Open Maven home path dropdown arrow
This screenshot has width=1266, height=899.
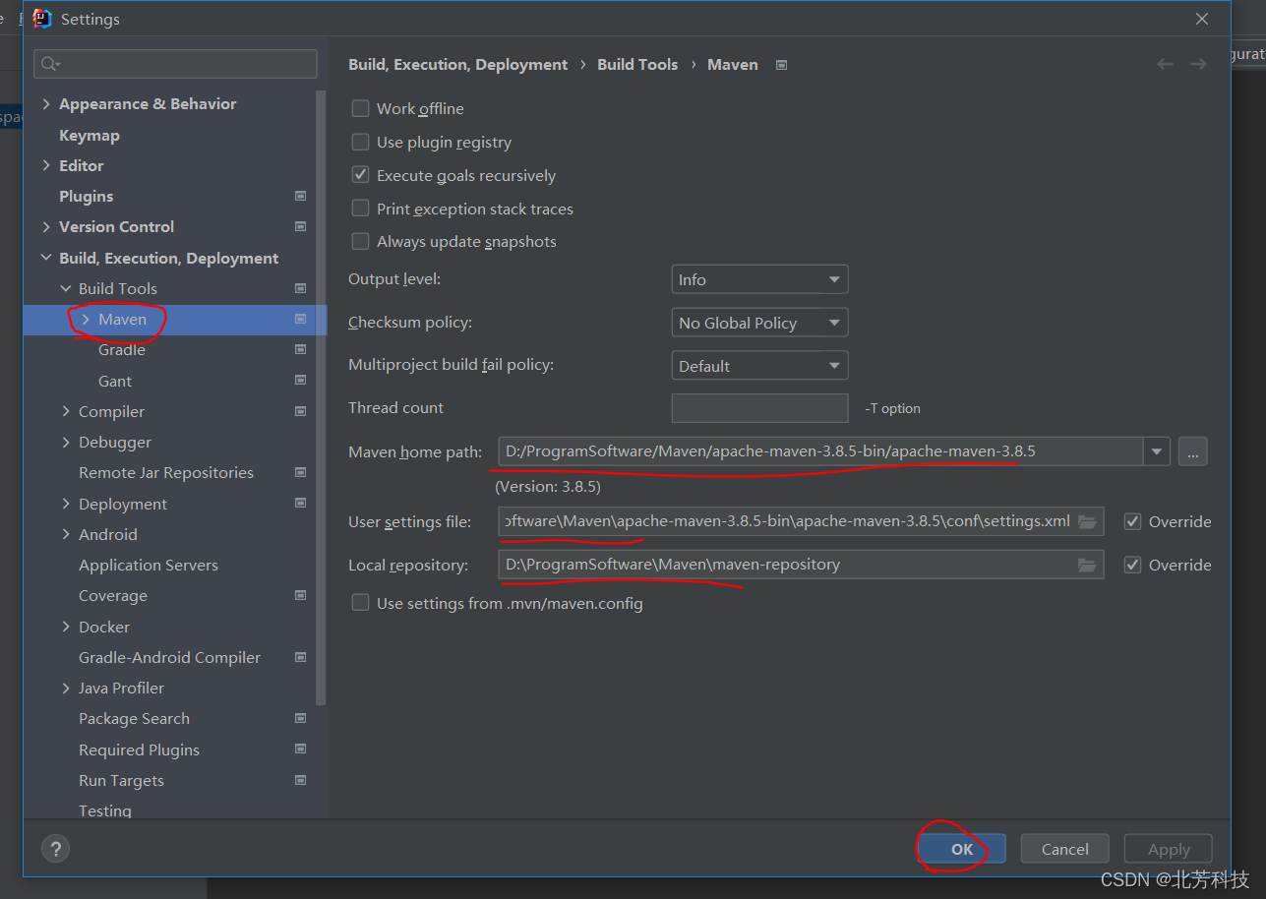pos(1156,451)
